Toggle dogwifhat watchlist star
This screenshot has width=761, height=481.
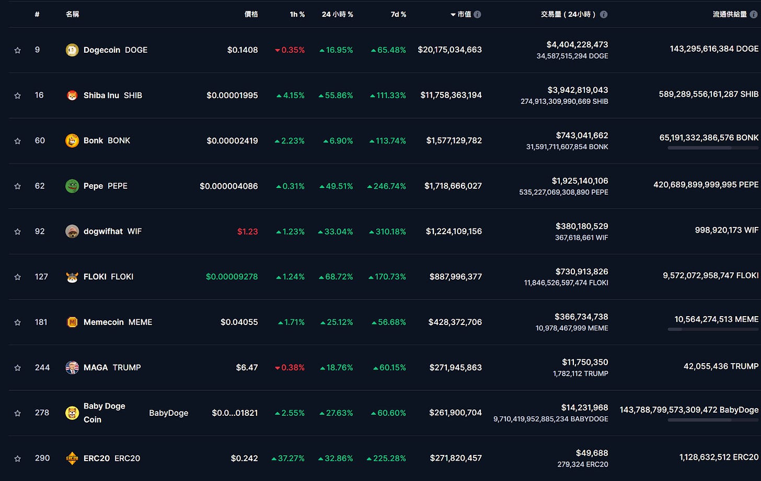(x=18, y=232)
